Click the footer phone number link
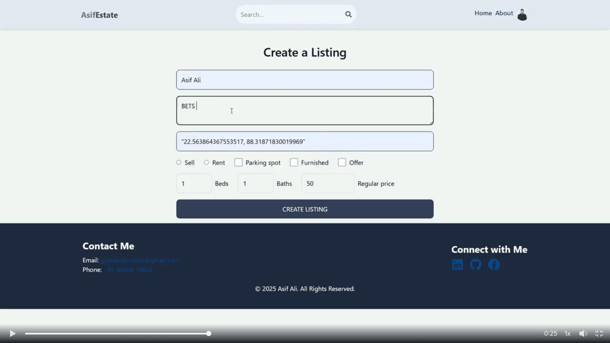This screenshot has height=343, width=610. pyautogui.click(x=128, y=270)
